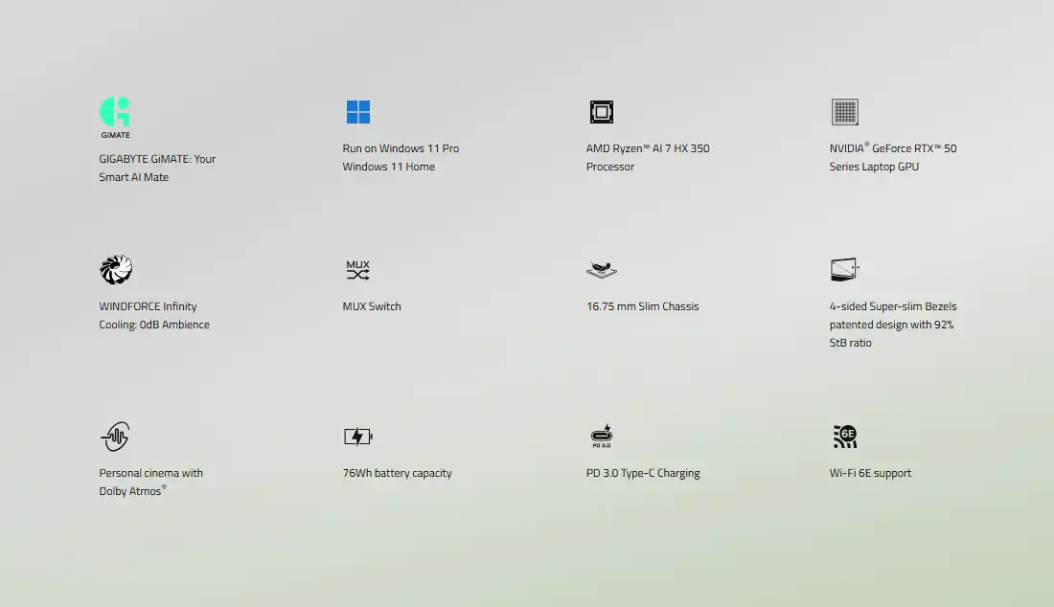Image resolution: width=1054 pixels, height=607 pixels.
Task: Click the "Windows 11 Home" line
Action: 388,167
